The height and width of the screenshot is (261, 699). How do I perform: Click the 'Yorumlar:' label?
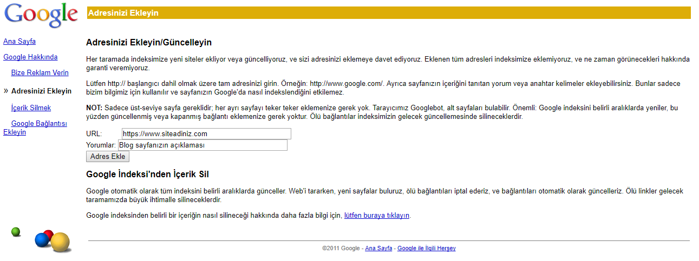coord(101,145)
